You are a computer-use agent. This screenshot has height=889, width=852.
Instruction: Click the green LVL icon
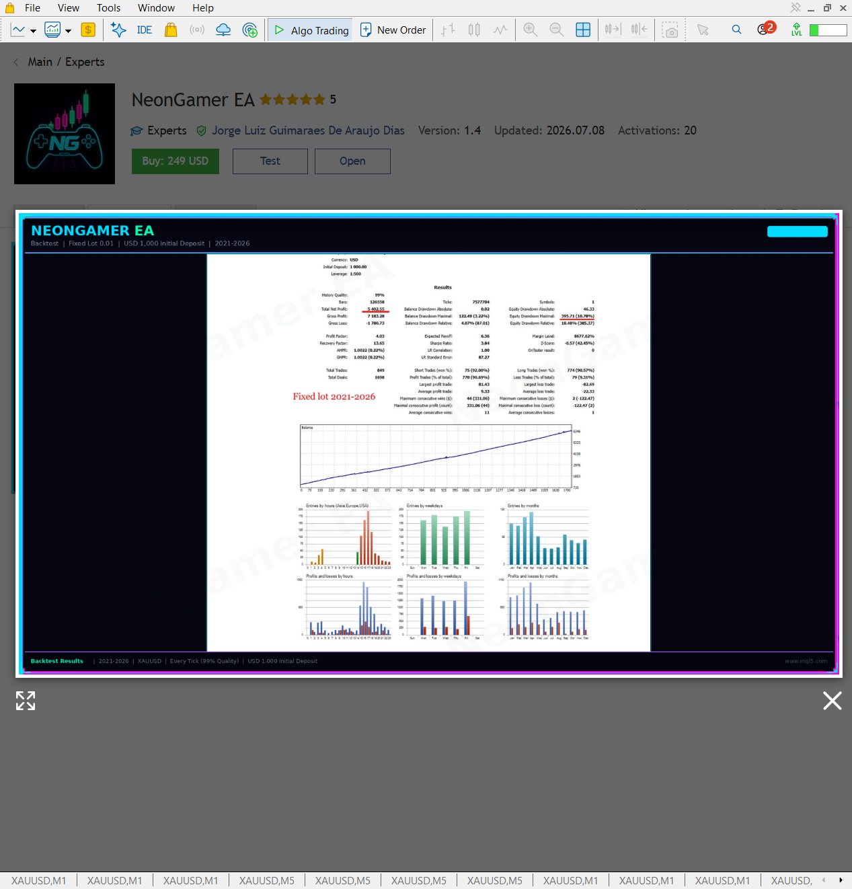click(x=796, y=30)
